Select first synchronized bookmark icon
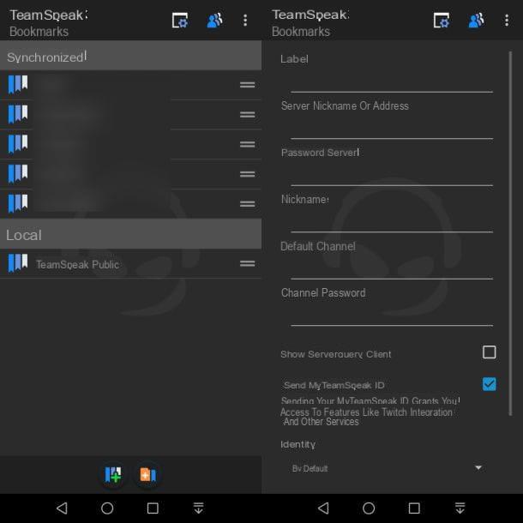The image size is (523, 523). tap(18, 84)
